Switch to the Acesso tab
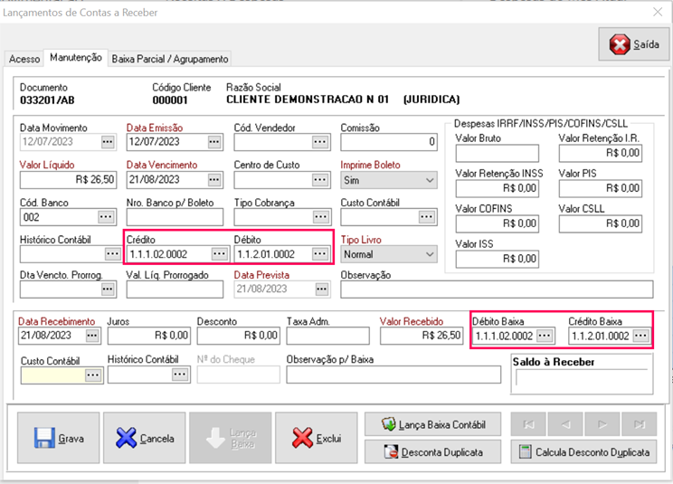The height and width of the screenshot is (484, 673). pyautogui.click(x=24, y=59)
